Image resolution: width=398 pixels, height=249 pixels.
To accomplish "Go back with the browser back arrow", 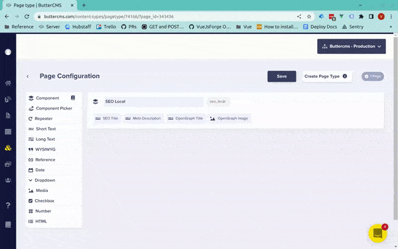I will [x=7, y=17].
